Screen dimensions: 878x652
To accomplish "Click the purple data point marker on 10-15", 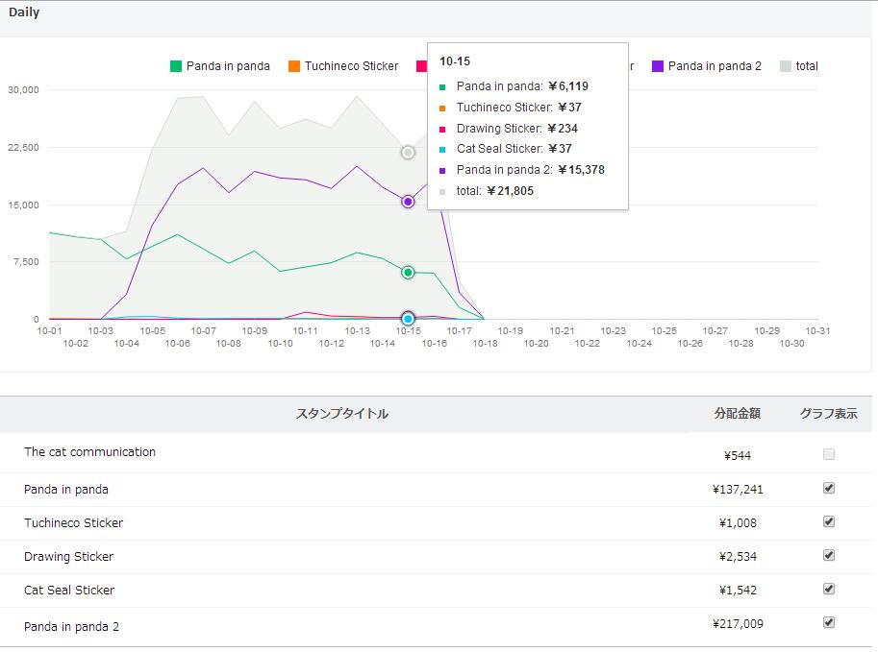I will point(408,202).
